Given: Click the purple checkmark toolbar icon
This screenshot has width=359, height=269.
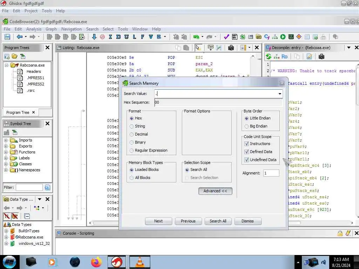Looking at the screenshot, I should (x=226, y=37).
